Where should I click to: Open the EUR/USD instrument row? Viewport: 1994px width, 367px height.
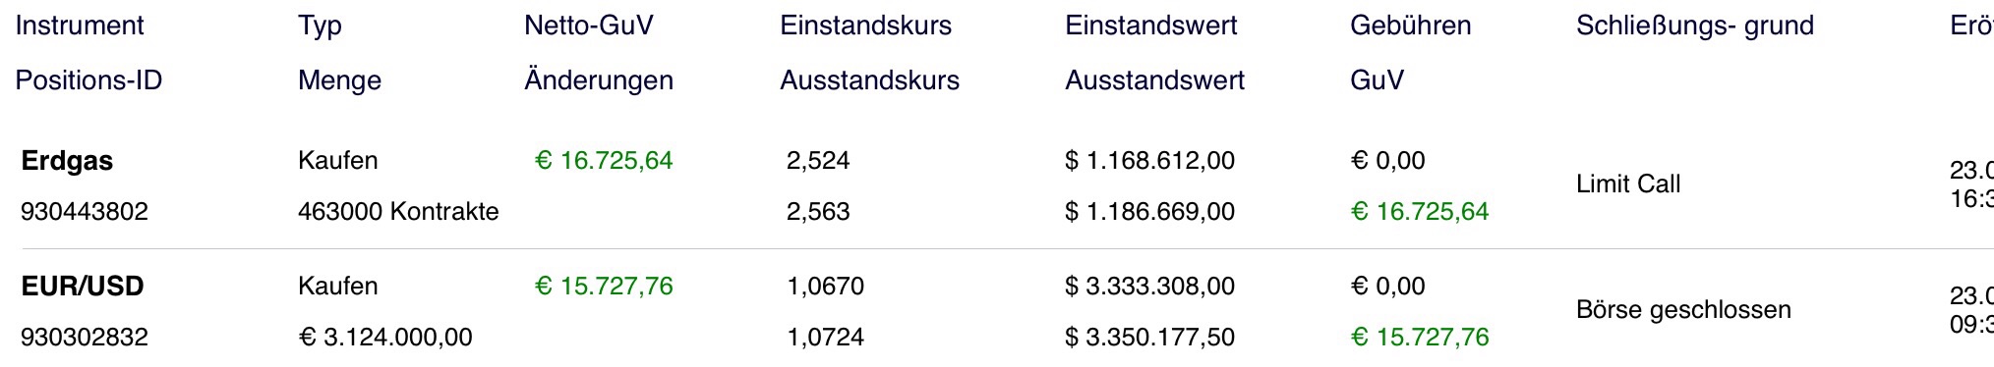(x=83, y=287)
